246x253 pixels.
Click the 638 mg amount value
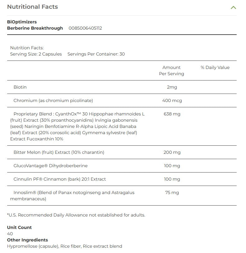pos(172,114)
